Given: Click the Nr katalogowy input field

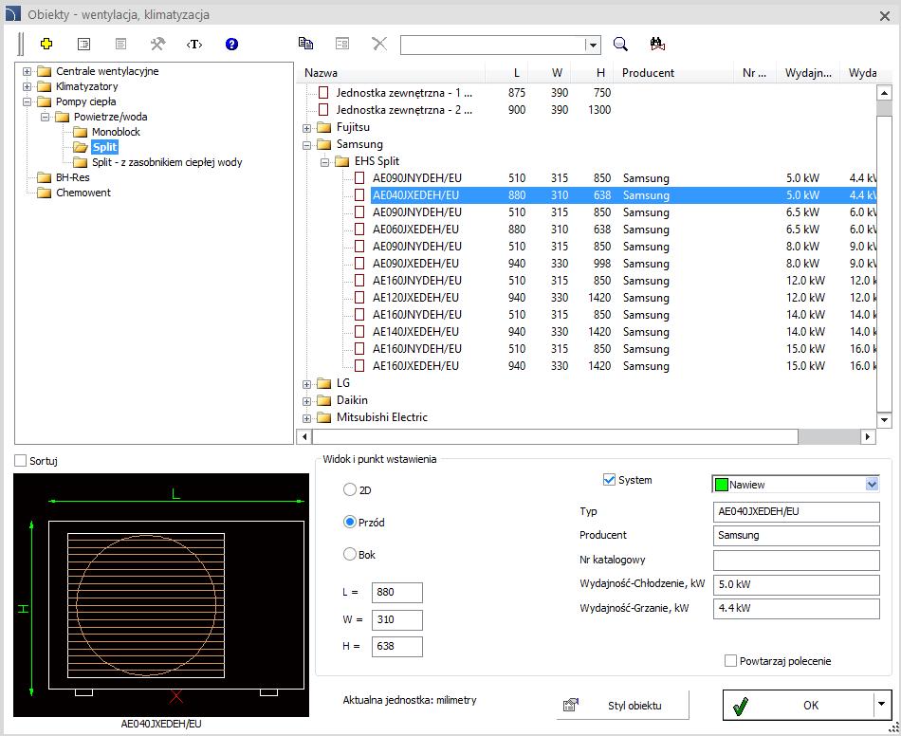Looking at the screenshot, I should coord(796,561).
